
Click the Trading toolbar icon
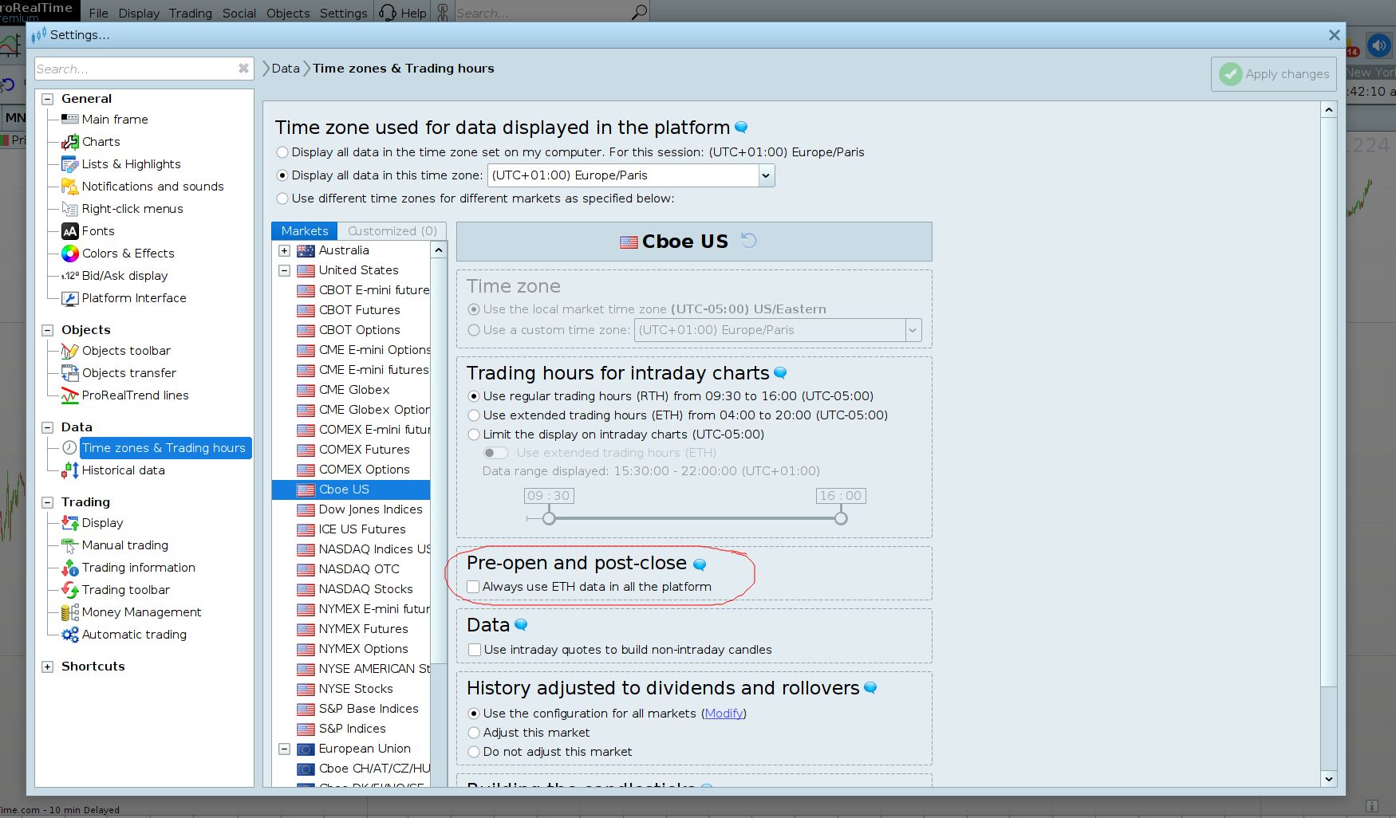(x=69, y=590)
